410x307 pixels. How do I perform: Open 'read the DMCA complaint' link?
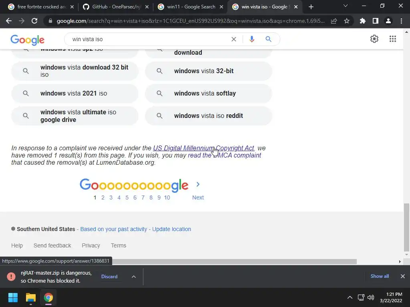[x=224, y=155]
